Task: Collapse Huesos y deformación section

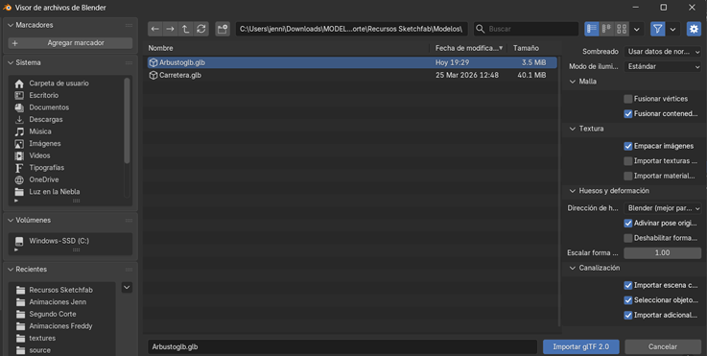Action: 573,191
